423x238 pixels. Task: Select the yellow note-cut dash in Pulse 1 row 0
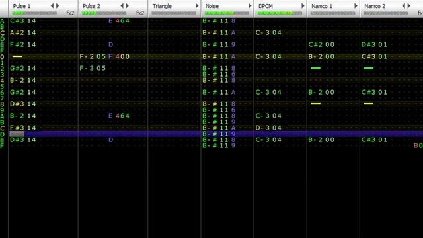[x=17, y=56]
